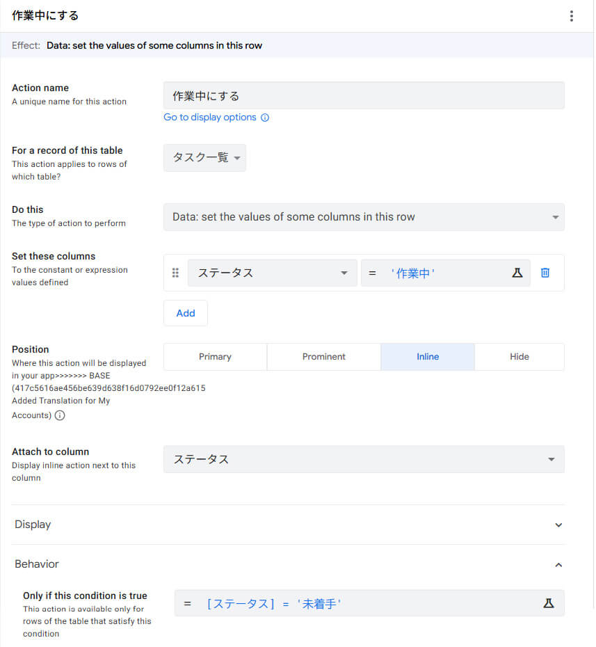
Task: Expand the Display section
Action: pos(558,525)
